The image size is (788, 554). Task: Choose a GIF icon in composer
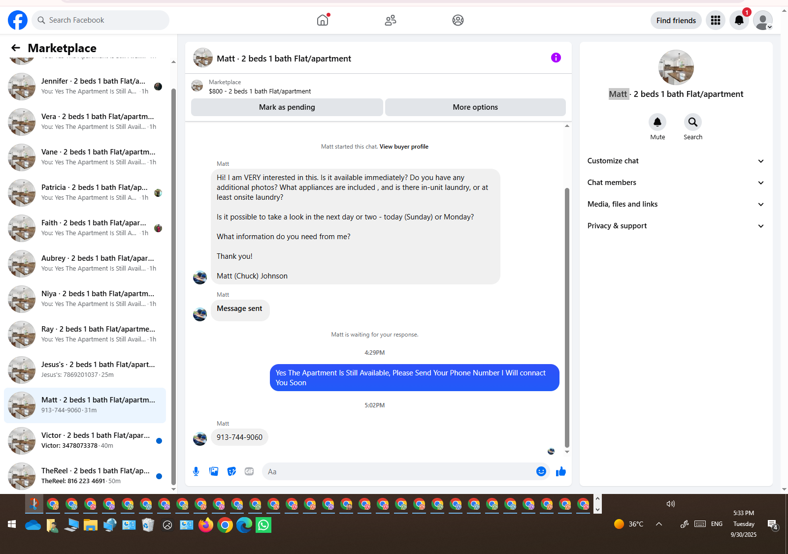[x=249, y=471]
